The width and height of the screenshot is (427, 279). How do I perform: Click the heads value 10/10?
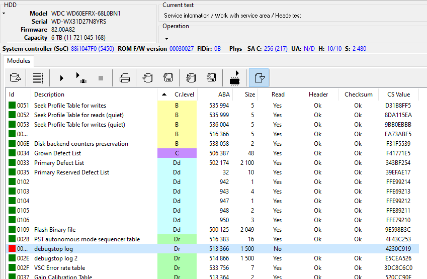(334, 48)
